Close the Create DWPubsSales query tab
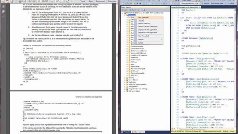238x134 pixels. click(200, 7)
